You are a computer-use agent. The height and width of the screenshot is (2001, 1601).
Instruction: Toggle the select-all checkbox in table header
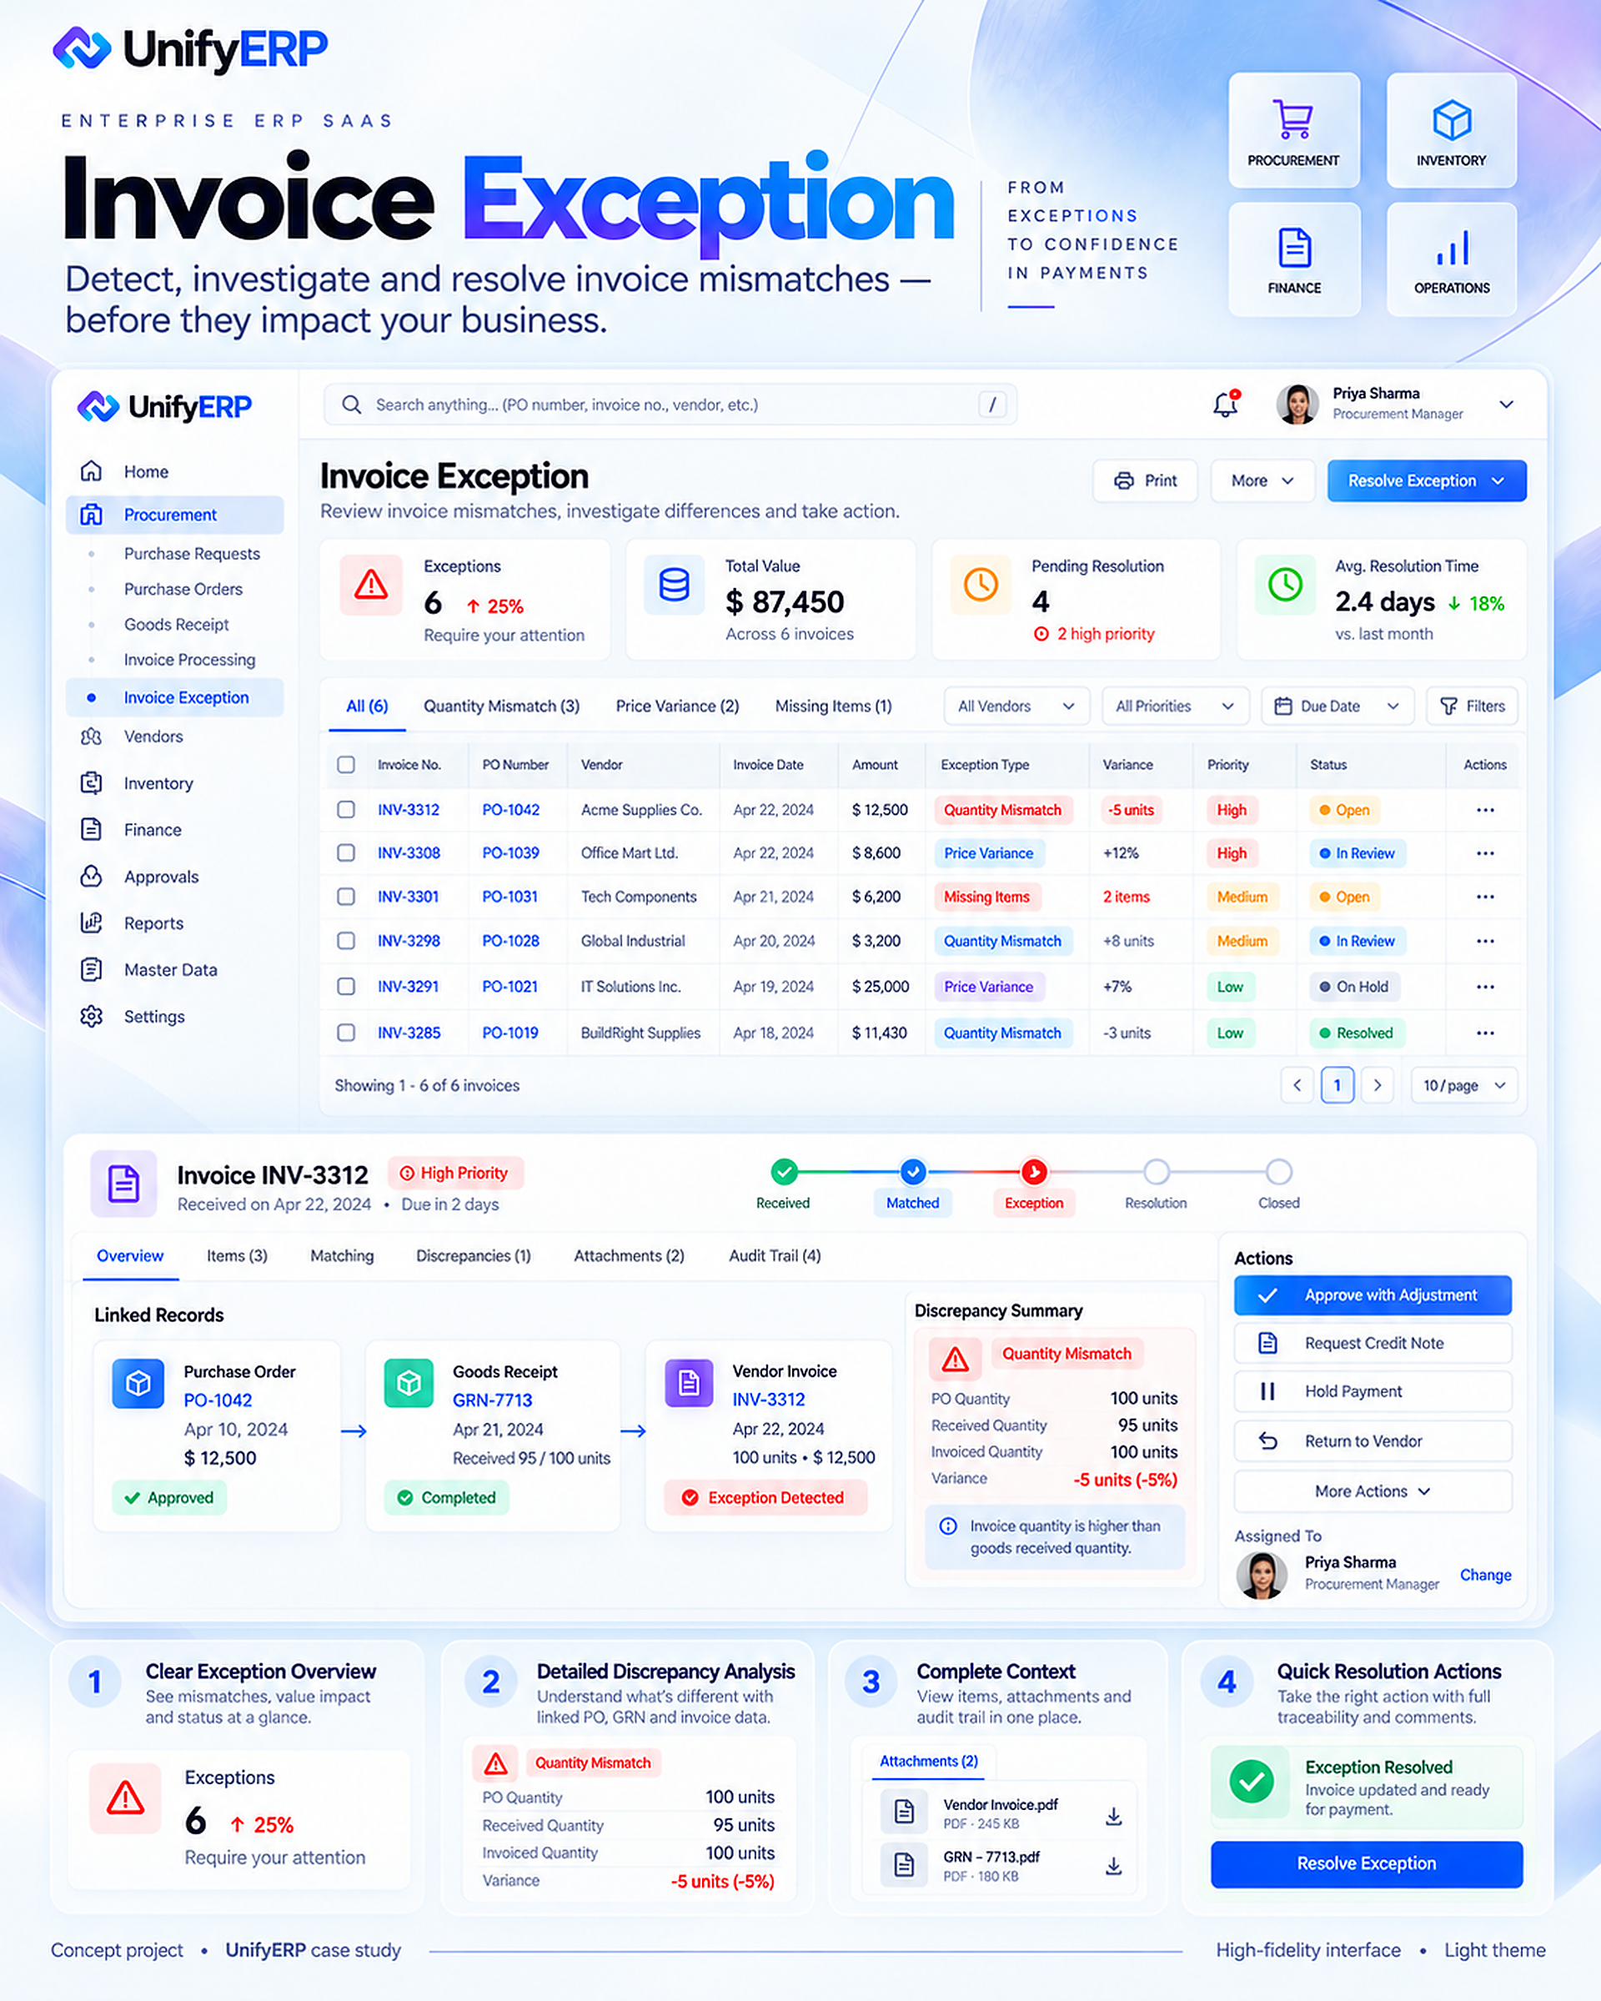tap(346, 765)
